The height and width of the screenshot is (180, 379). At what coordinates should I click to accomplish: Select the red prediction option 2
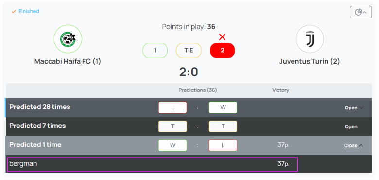click(x=223, y=51)
